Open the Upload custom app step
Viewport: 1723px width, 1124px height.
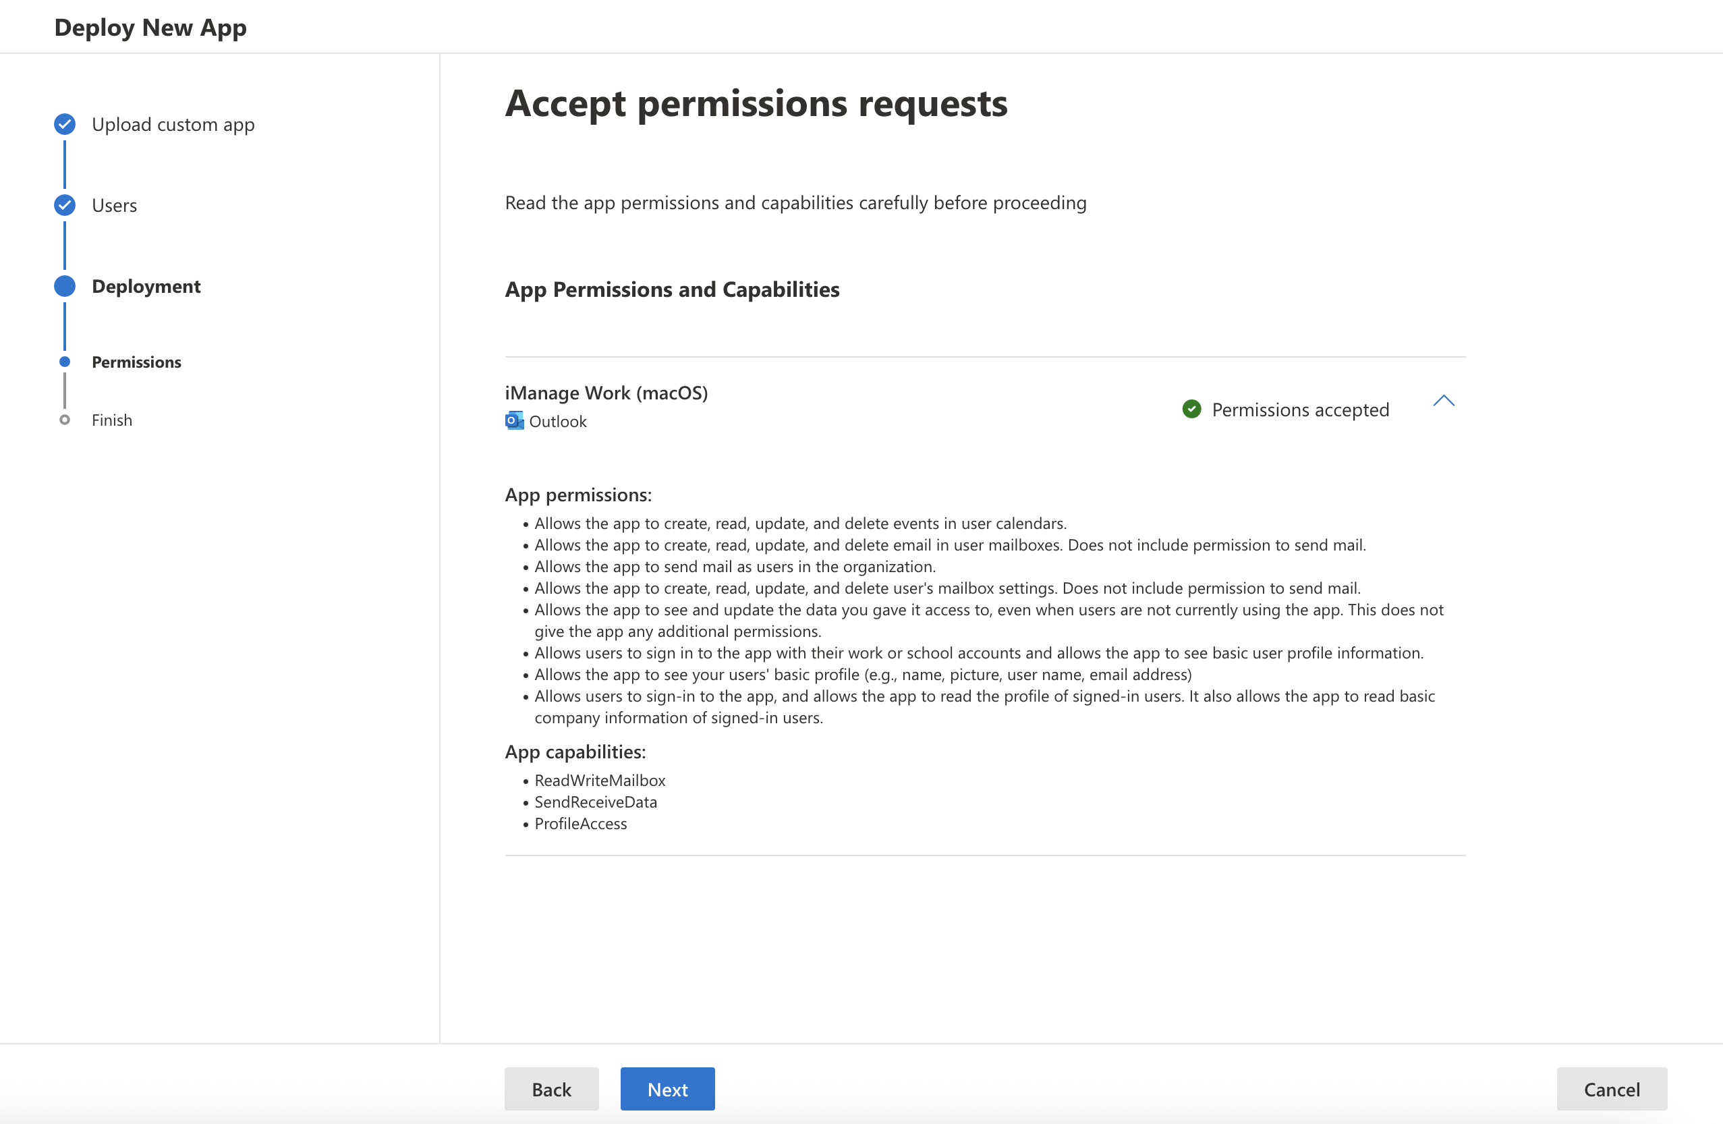173,124
